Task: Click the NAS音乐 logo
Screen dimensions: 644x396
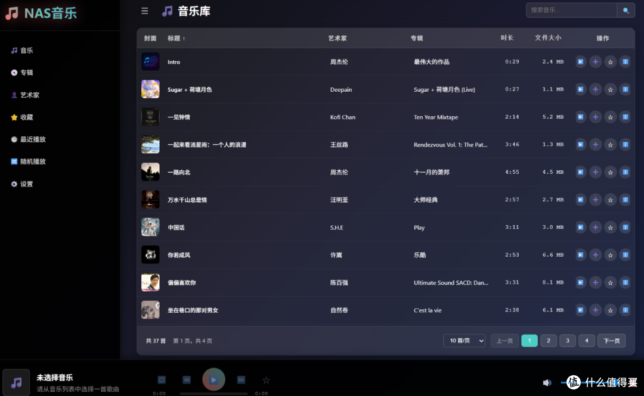Action: pos(41,13)
